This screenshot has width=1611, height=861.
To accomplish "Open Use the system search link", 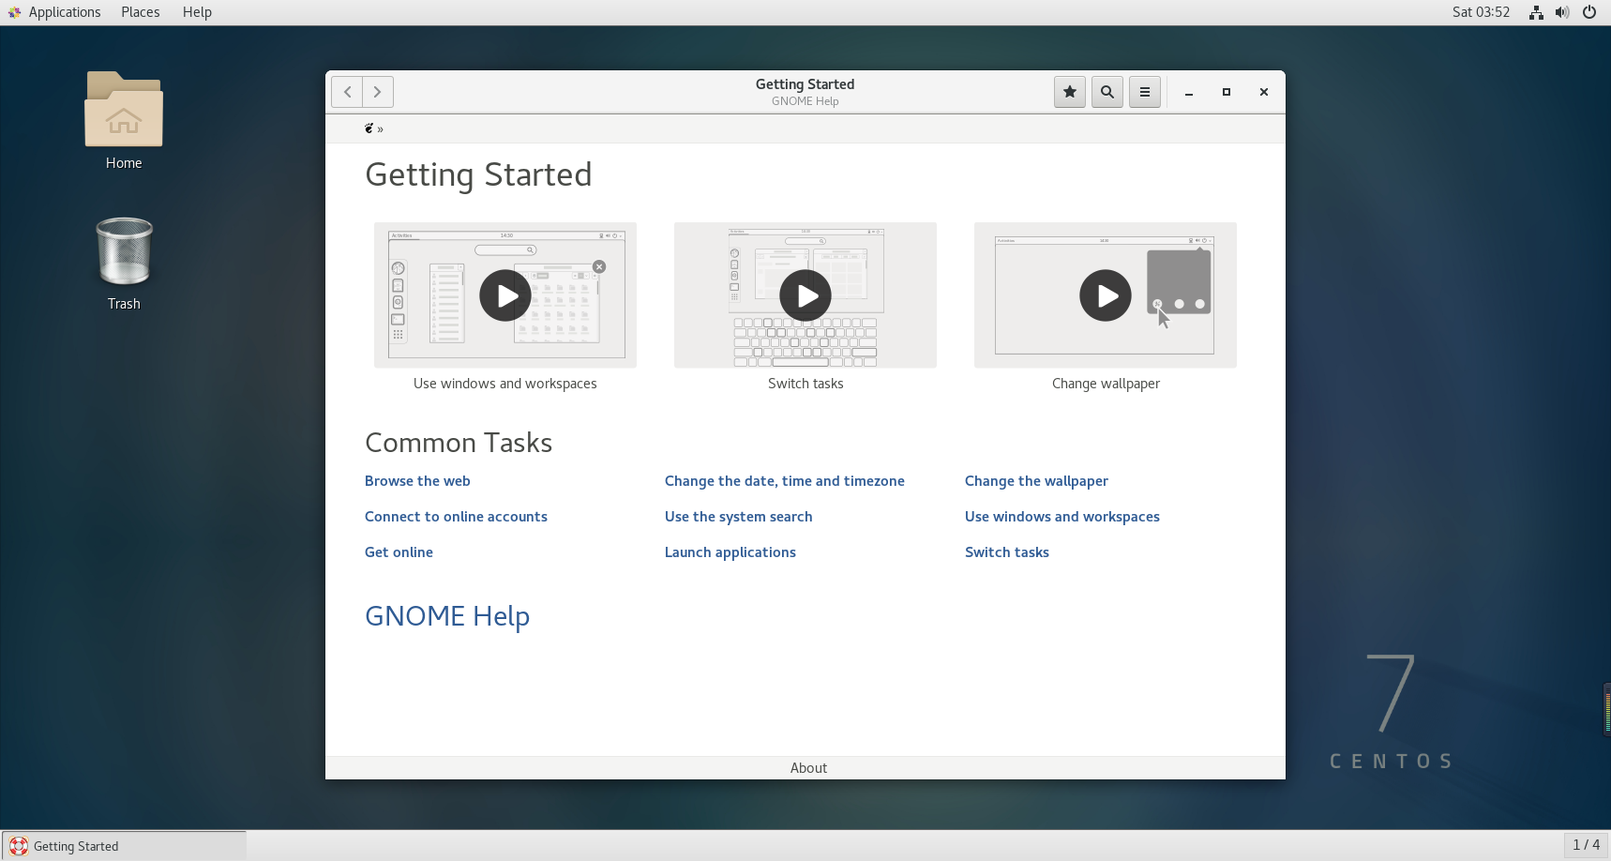I will click(x=739, y=517).
